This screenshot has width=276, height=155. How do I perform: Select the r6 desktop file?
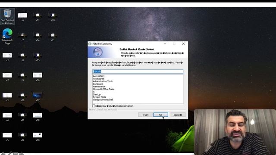(22, 17)
